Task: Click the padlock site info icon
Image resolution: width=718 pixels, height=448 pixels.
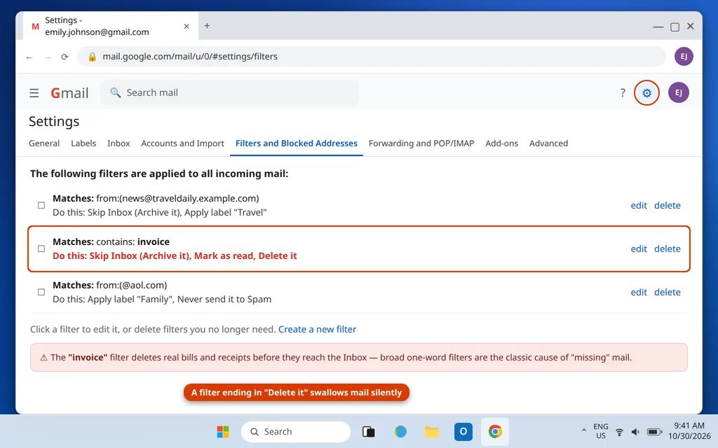Action: (92, 57)
